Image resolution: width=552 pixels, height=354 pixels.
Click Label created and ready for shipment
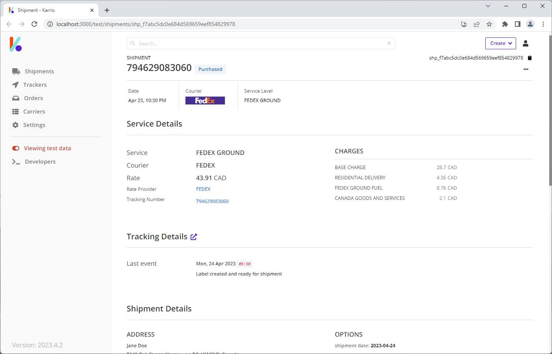[239, 274]
